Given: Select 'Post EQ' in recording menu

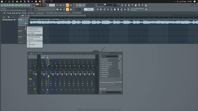Looking at the screenshot, I should click(35, 35).
